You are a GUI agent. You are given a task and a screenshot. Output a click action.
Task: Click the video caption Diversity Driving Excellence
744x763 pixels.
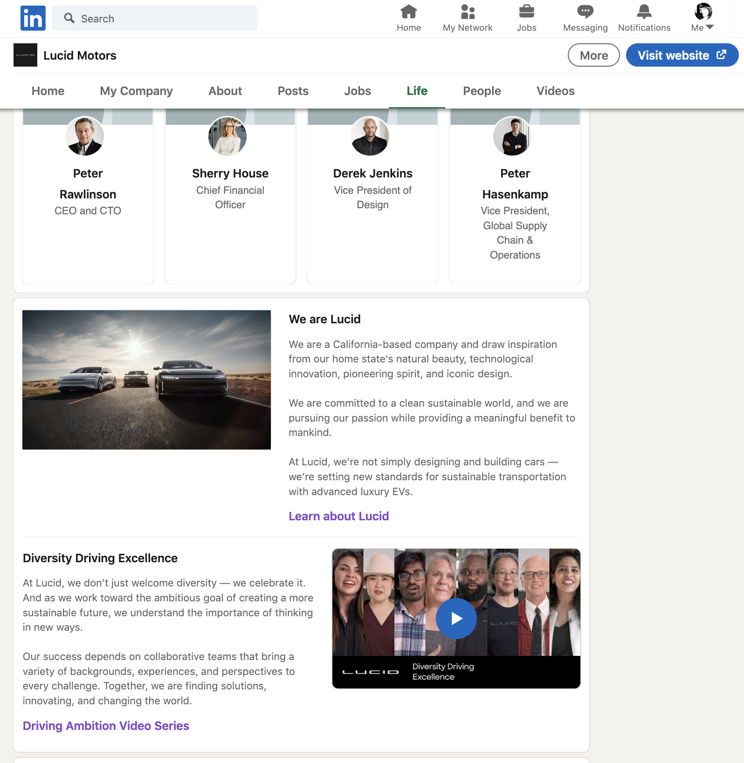coord(443,672)
